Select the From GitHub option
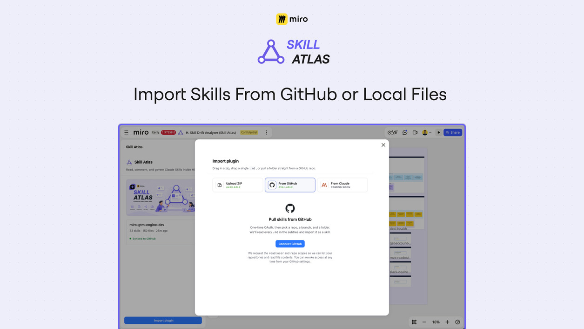584x329 pixels. [x=290, y=185]
